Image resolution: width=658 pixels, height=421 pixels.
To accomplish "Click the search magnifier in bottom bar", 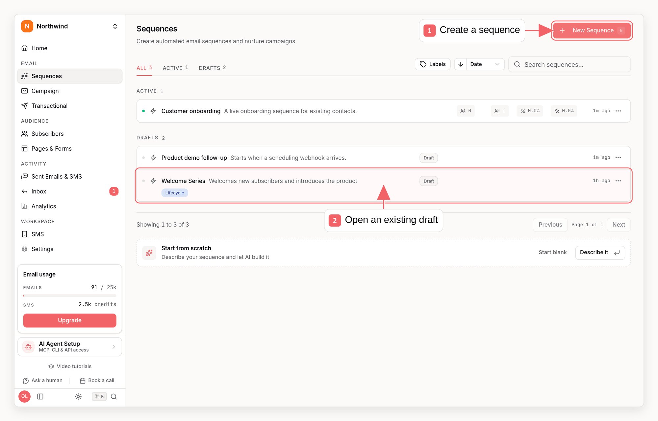I will tap(114, 396).
